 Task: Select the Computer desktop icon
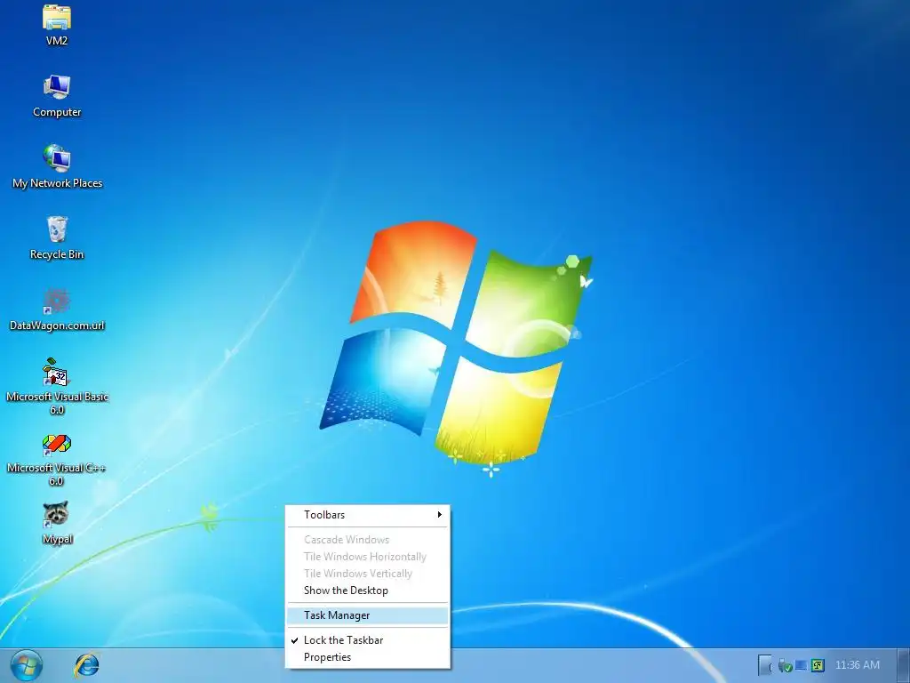(x=56, y=88)
